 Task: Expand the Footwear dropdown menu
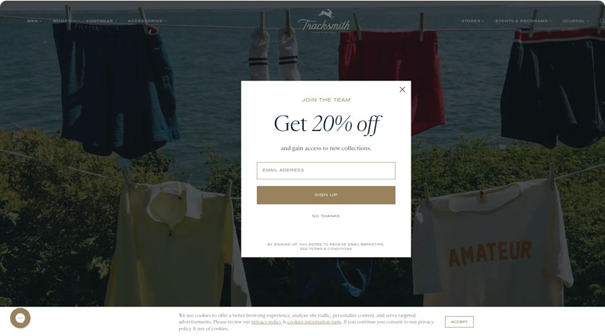101,21
